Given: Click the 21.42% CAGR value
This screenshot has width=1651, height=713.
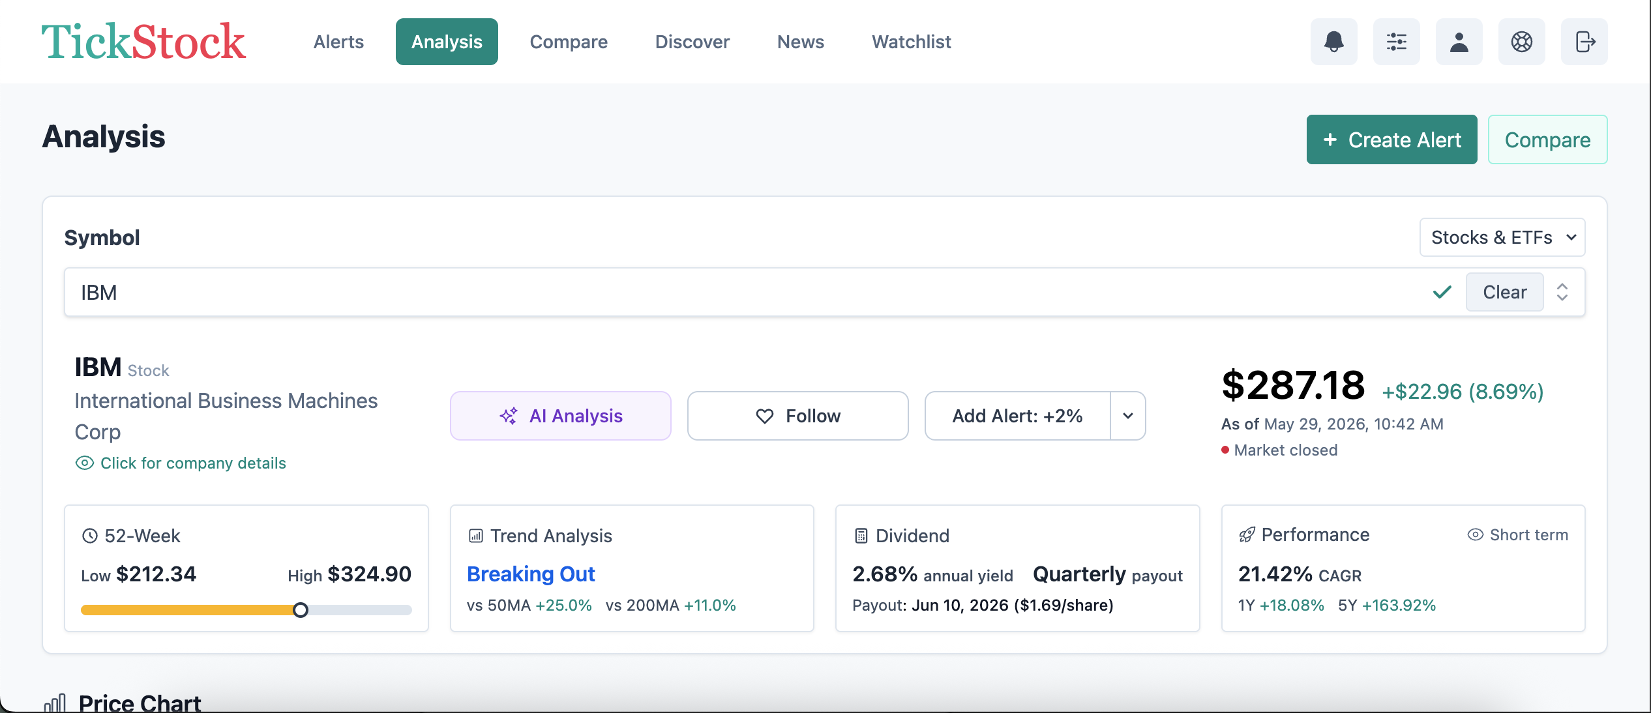Looking at the screenshot, I should pos(1300,574).
